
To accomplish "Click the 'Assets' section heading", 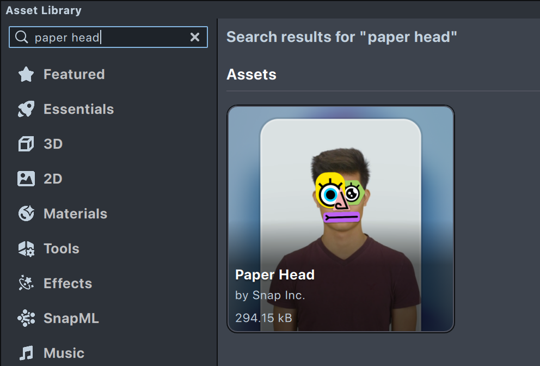I will click(251, 75).
